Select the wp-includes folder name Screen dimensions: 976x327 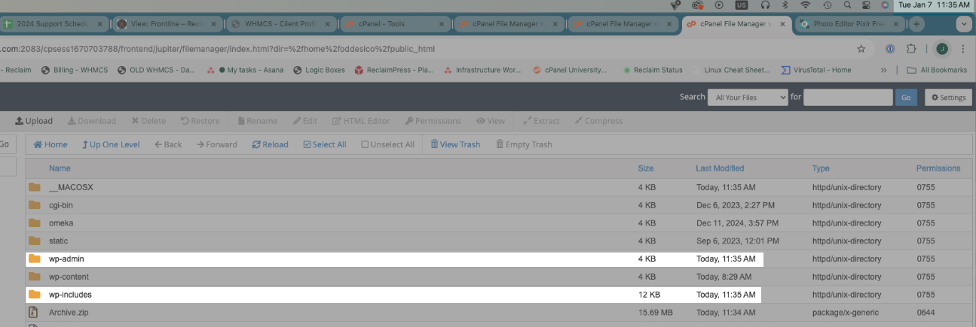point(70,295)
